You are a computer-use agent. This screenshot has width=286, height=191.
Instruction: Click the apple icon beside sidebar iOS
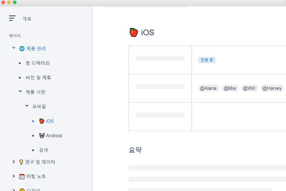[42, 121]
